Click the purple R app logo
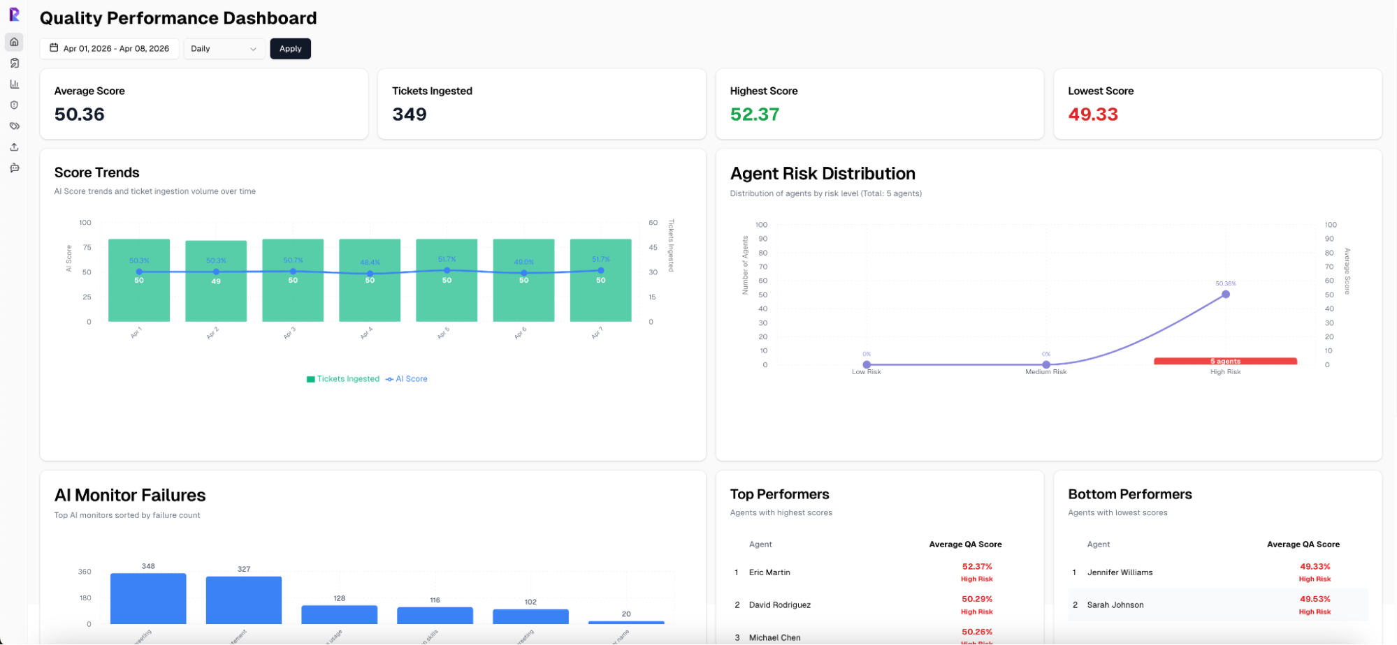The image size is (1397, 645). 14,15
